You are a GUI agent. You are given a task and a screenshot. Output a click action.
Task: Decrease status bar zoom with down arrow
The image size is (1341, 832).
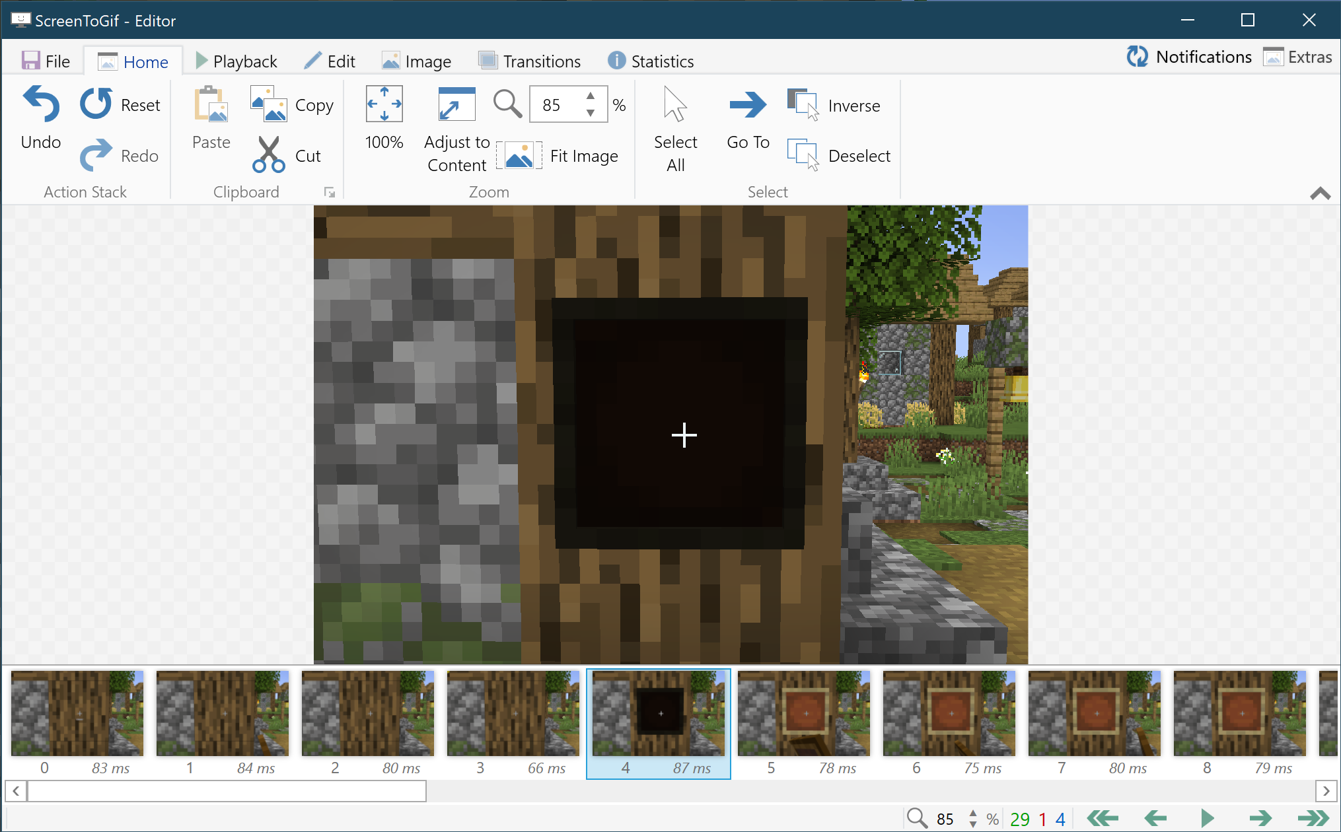pos(973,824)
